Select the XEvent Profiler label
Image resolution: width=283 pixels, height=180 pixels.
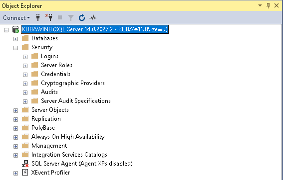tap(50, 173)
